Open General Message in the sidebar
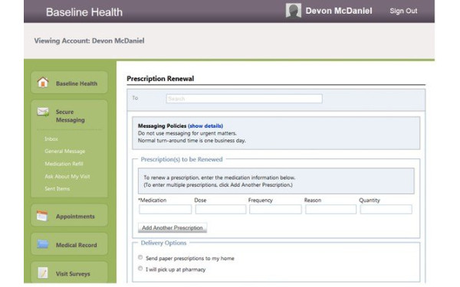Viewport: 460px width, 287px height. [x=65, y=151]
